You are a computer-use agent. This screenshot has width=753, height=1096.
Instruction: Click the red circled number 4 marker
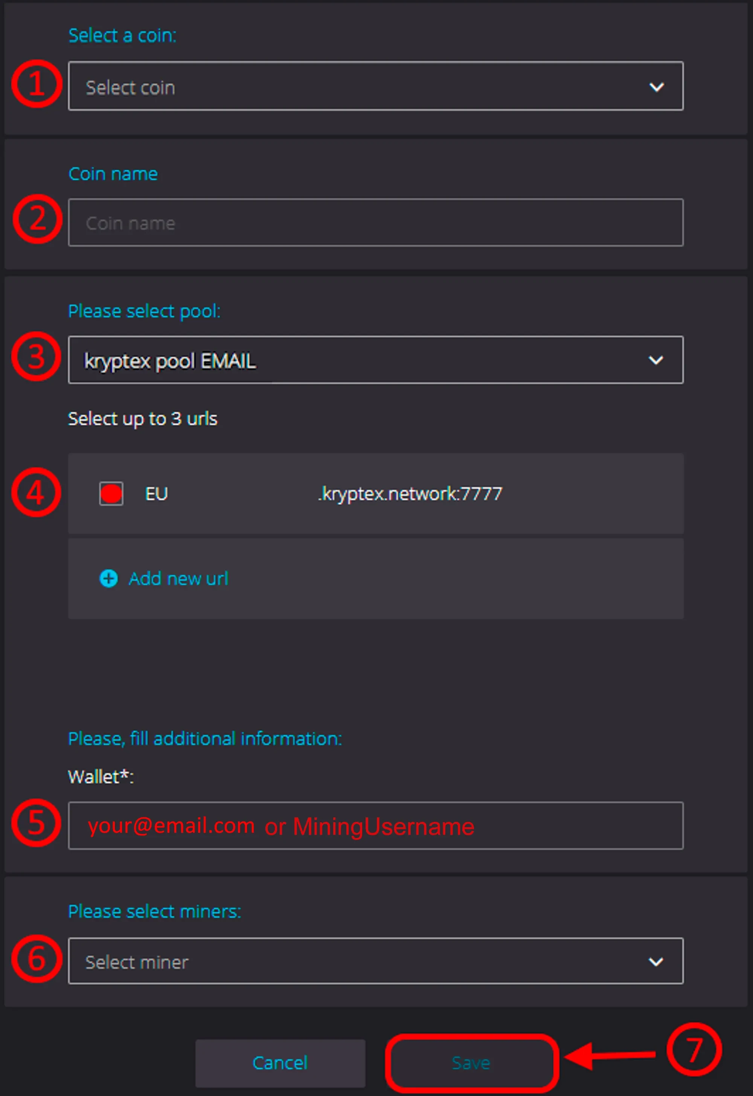pos(36,492)
